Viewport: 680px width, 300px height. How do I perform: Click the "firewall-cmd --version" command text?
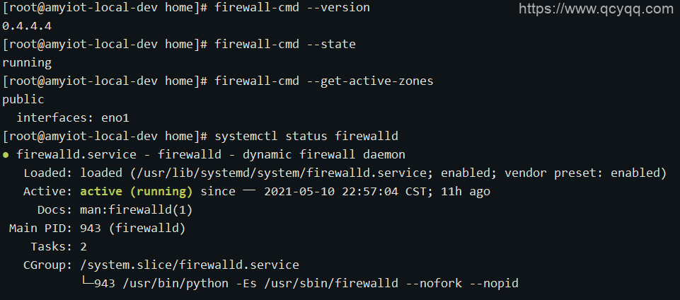(292, 7)
